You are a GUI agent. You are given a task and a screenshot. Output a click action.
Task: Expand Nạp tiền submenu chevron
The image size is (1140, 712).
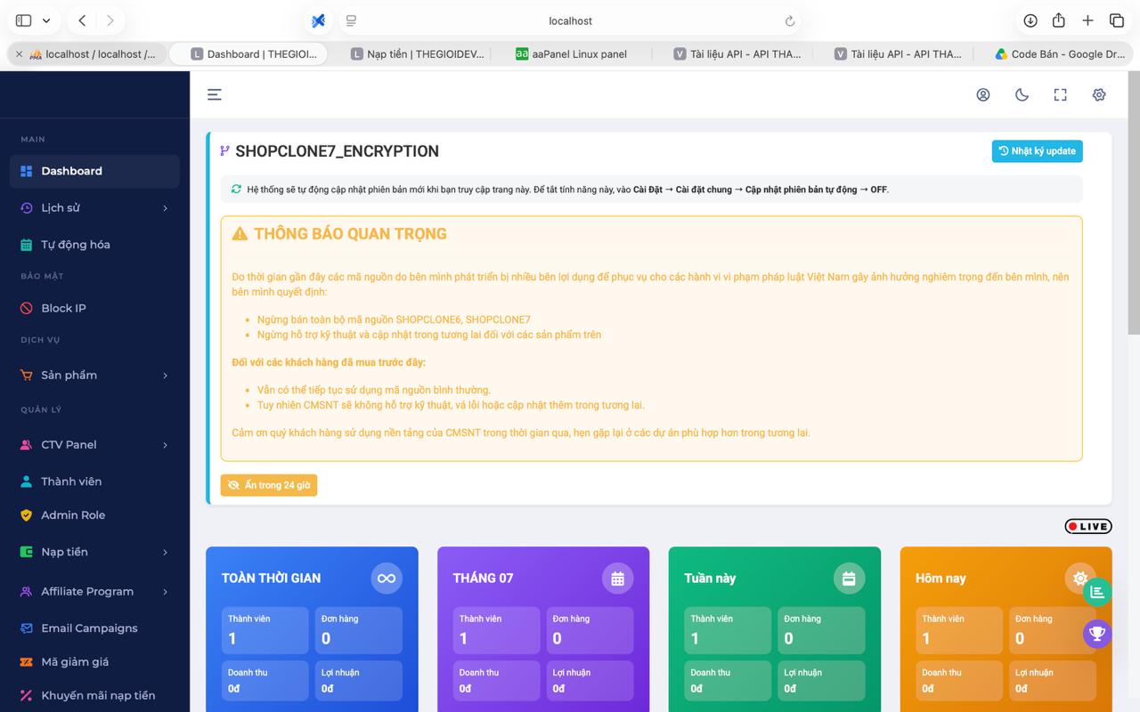click(x=165, y=553)
